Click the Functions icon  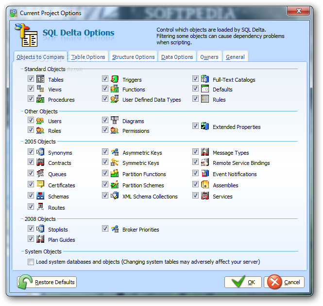point(115,89)
